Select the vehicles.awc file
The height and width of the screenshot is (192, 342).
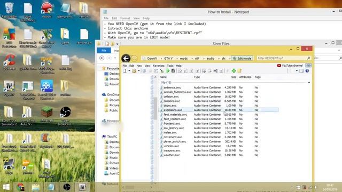pos(171,146)
